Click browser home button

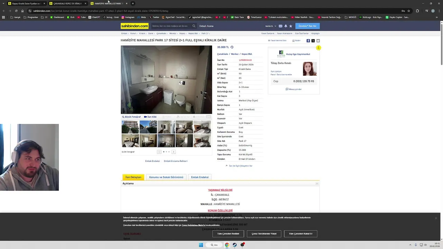[22, 11]
